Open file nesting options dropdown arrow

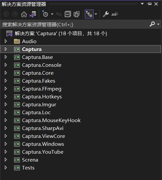96,14
